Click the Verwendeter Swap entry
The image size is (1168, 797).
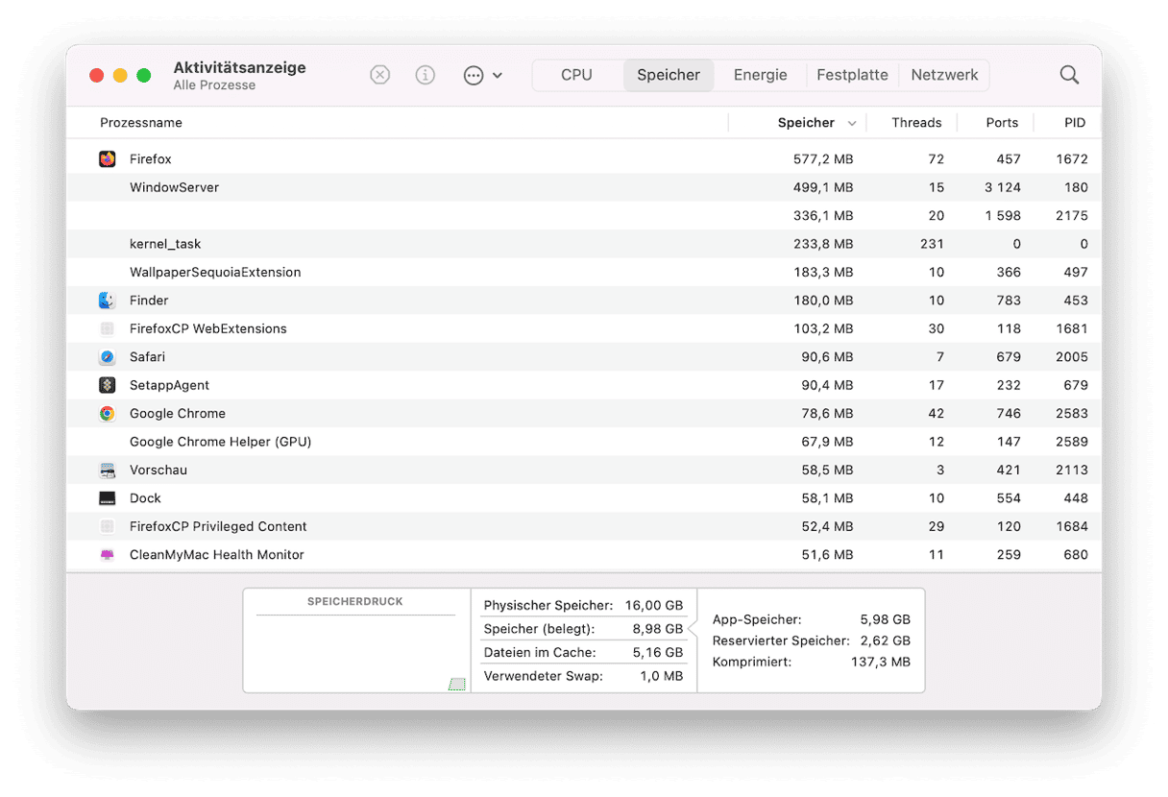583,676
